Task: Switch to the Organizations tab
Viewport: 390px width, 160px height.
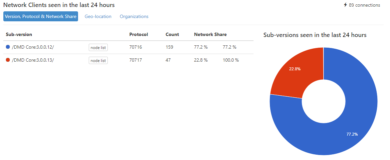Action: click(x=134, y=16)
